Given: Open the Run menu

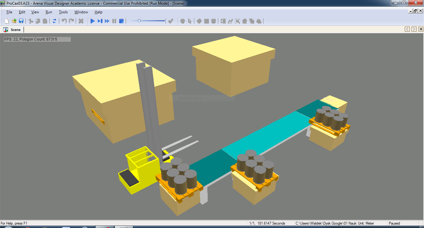Looking at the screenshot, I should coord(49,12).
